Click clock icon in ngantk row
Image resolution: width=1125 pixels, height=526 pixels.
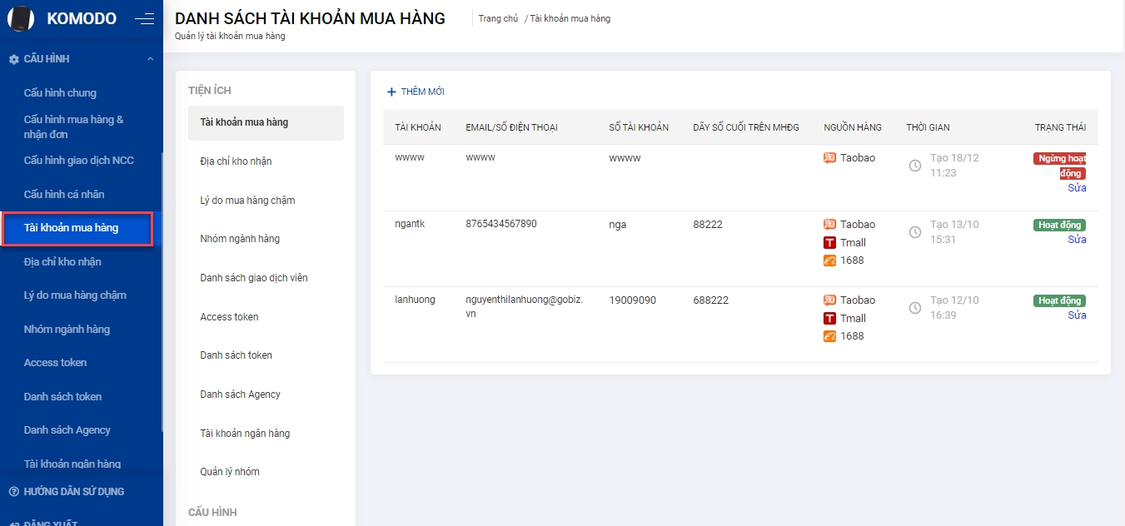(914, 232)
